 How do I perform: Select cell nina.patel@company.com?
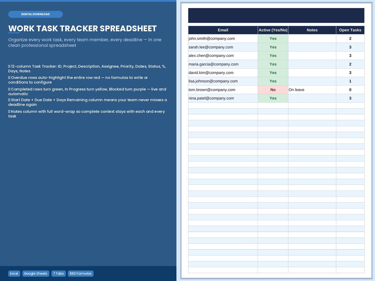[x=223, y=98]
